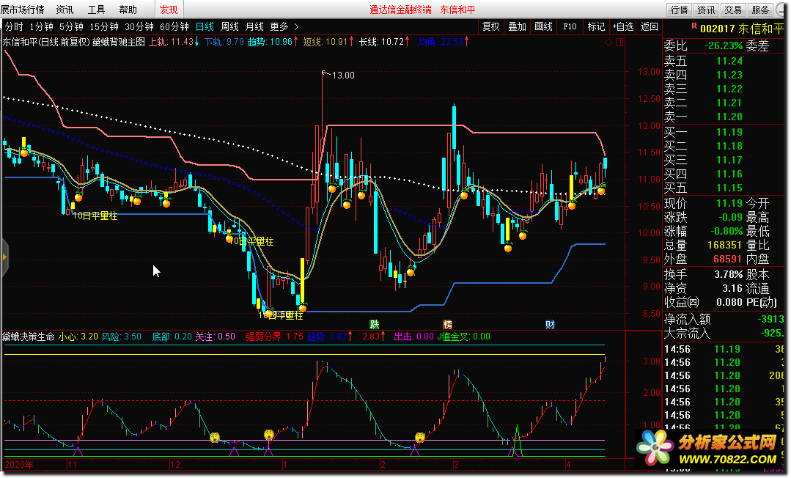Viewport: 791px width, 478px height.
Task: Click the 2020年 label on the time axis
Action: tap(18, 464)
